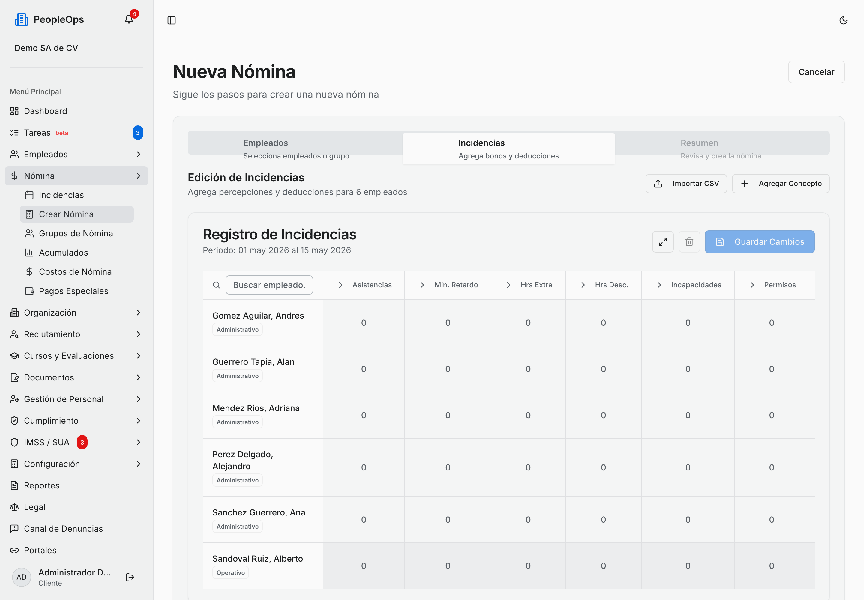Click the Tareas badge showing 3

pyautogui.click(x=138, y=133)
